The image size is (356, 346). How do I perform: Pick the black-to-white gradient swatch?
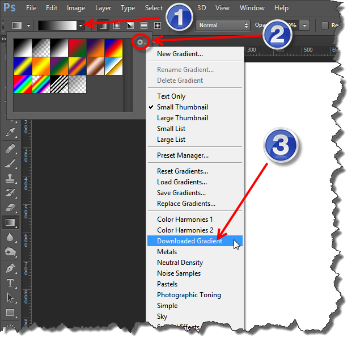(22, 47)
